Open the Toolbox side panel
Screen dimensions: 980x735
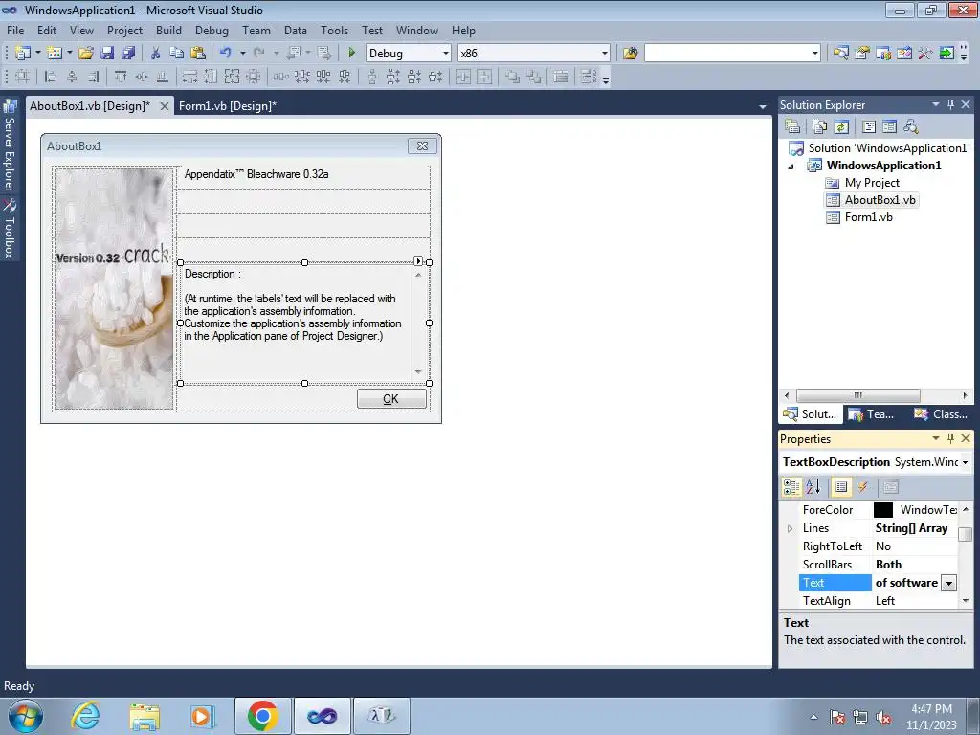[10, 230]
